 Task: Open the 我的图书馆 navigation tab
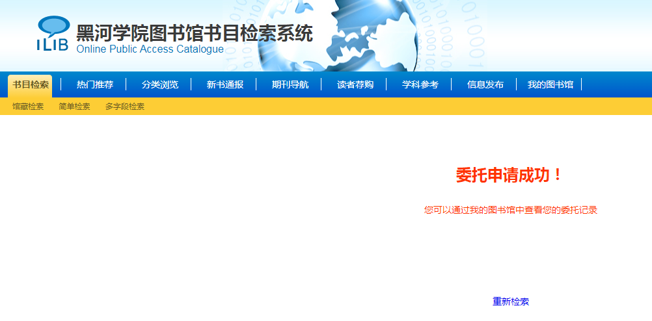click(x=550, y=85)
